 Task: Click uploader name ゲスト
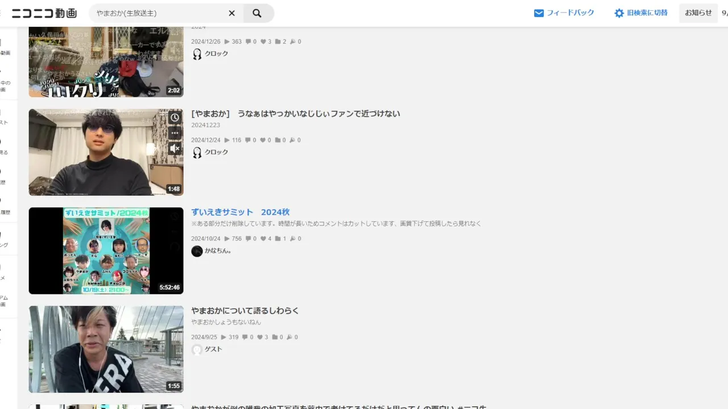pyautogui.click(x=213, y=349)
